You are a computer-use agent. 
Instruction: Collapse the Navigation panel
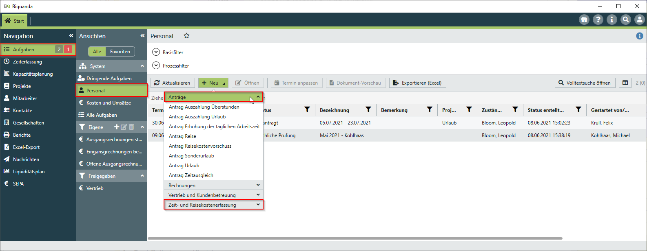click(71, 36)
